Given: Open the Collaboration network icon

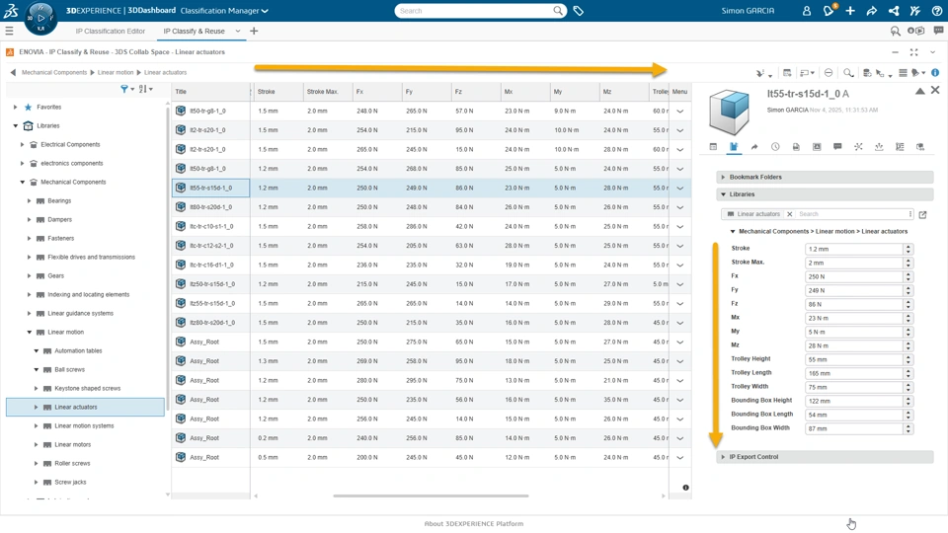Looking at the screenshot, I should click(x=894, y=11).
